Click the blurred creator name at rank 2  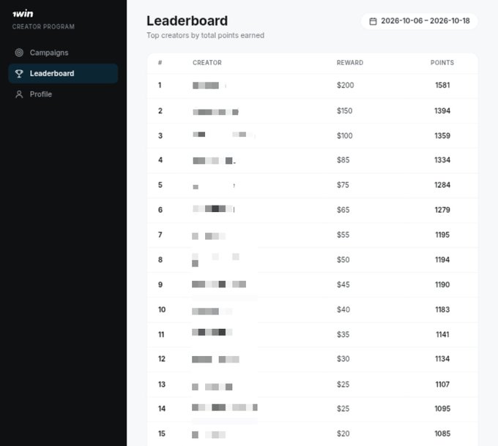coord(215,112)
